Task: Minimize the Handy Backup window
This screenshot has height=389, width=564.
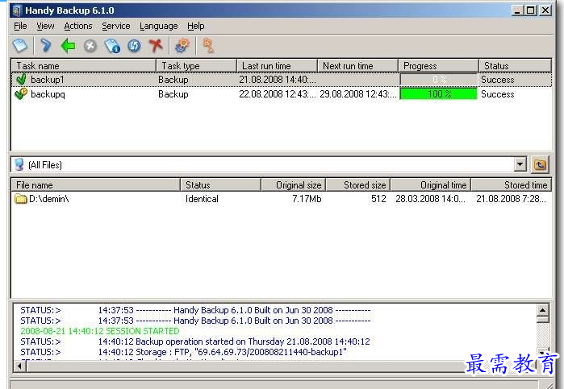Action: tap(517, 10)
